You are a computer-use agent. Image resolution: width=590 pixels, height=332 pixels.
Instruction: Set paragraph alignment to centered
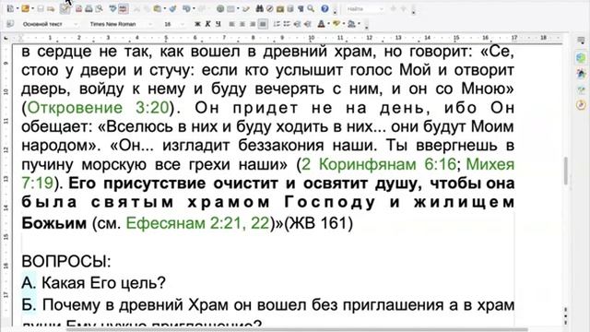pos(242,24)
